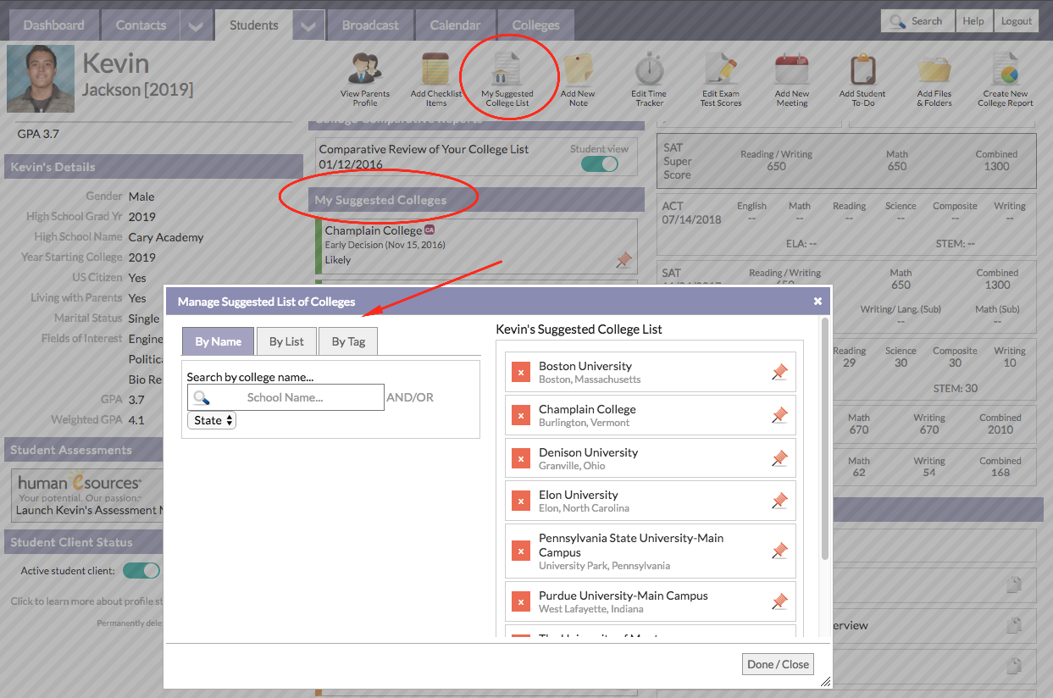This screenshot has height=698, width=1053.
Task: Remove Elon University from suggested list
Action: (521, 501)
